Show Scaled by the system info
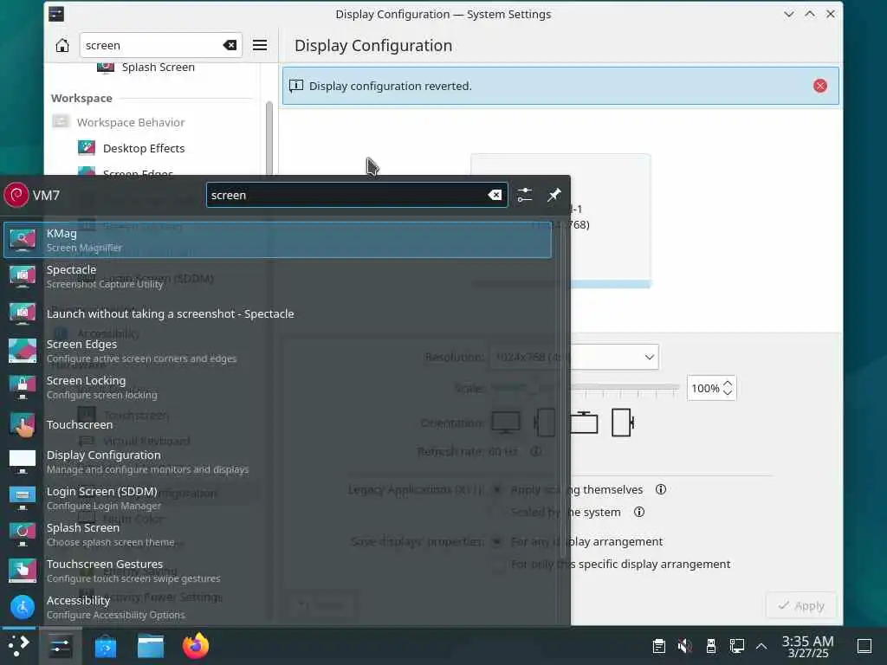The width and height of the screenshot is (887, 665). (639, 512)
